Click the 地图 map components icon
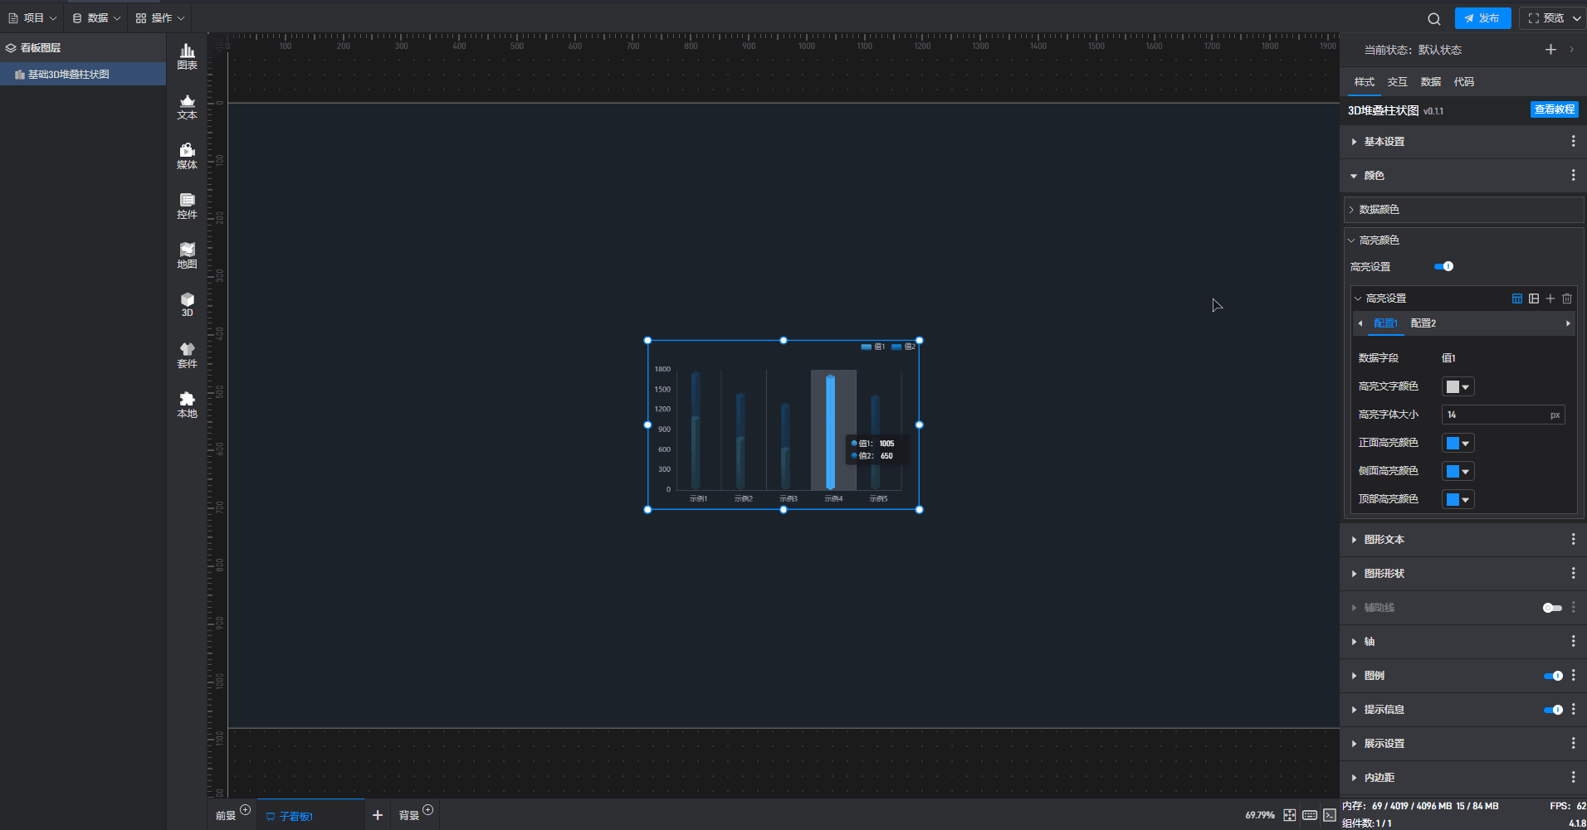 pyautogui.click(x=187, y=255)
